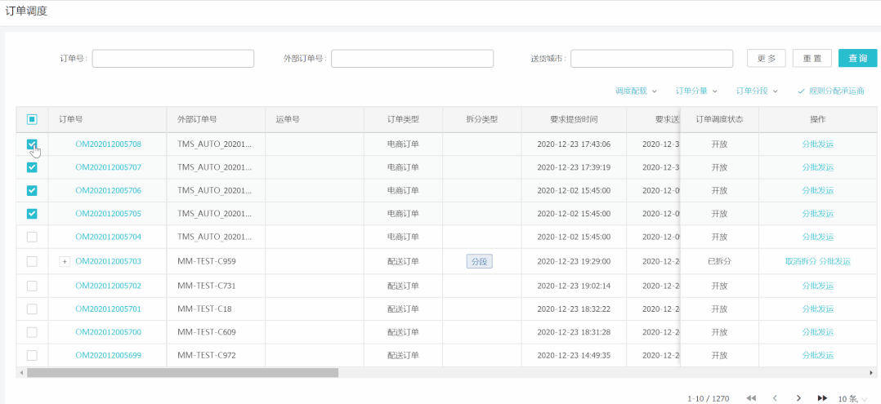Jump to first page double arrow
Image resolution: width=881 pixels, height=404 pixels.
tap(751, 398)
